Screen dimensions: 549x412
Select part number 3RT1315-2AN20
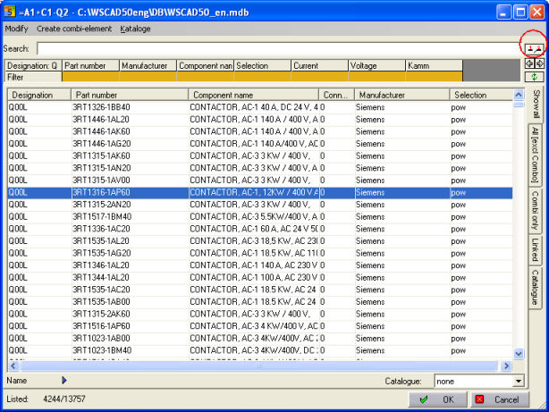(x=102, y=205)
